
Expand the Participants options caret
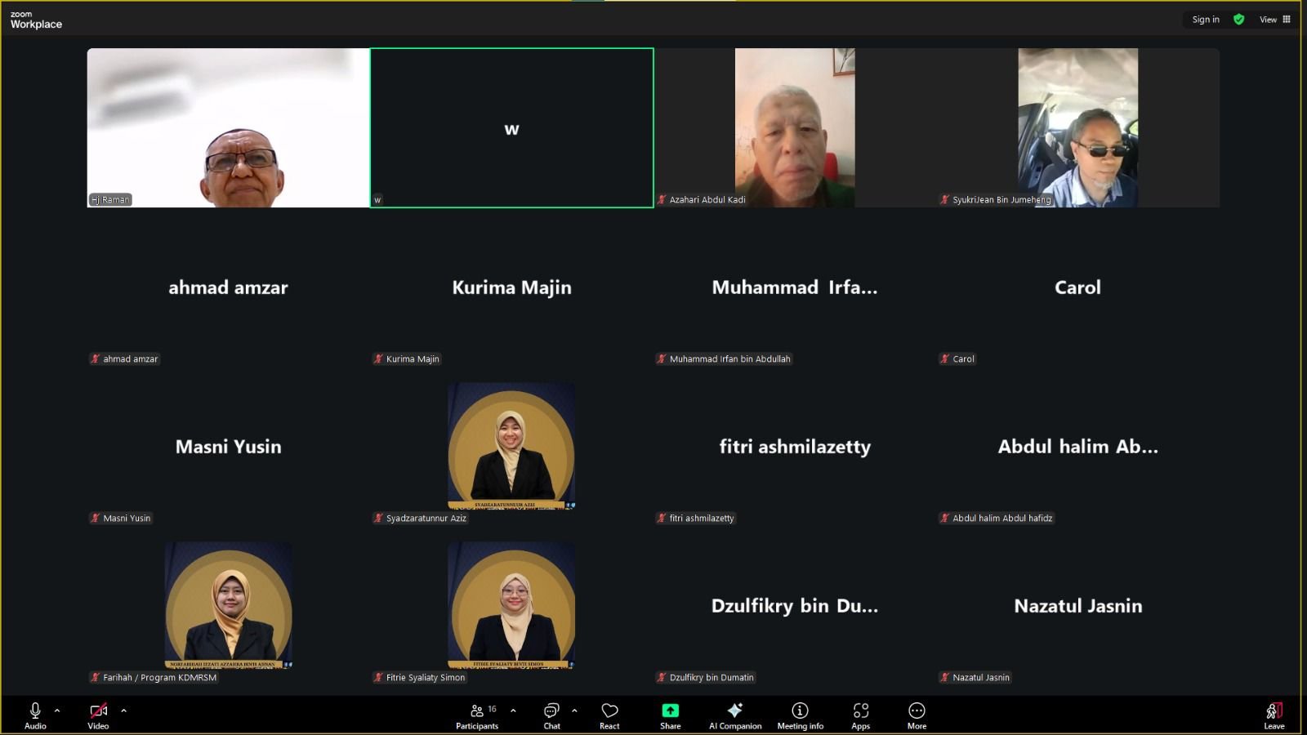pos(513,710)
